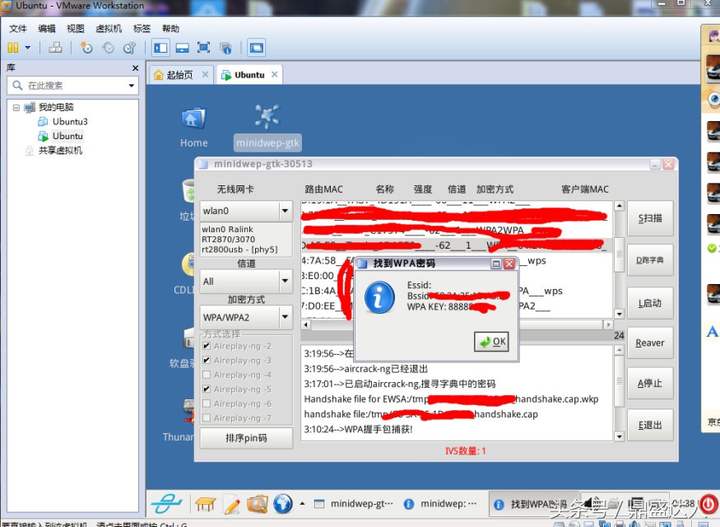This screenshot has height=527, width=720.
Task: Open the snapshot manager in VMware toolbar
Action: (129, 47)
